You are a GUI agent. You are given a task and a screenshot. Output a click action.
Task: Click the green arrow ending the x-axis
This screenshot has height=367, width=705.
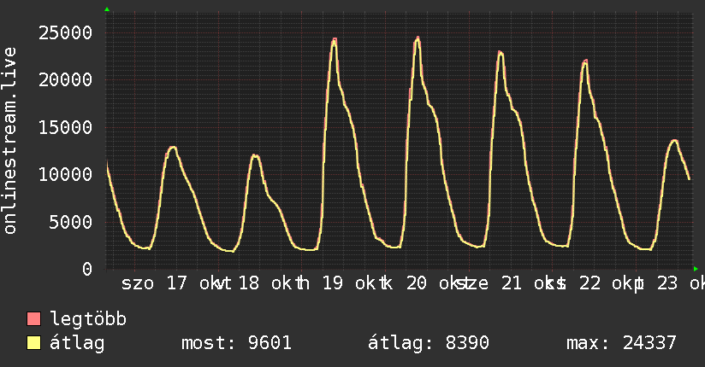click(696, 269)
